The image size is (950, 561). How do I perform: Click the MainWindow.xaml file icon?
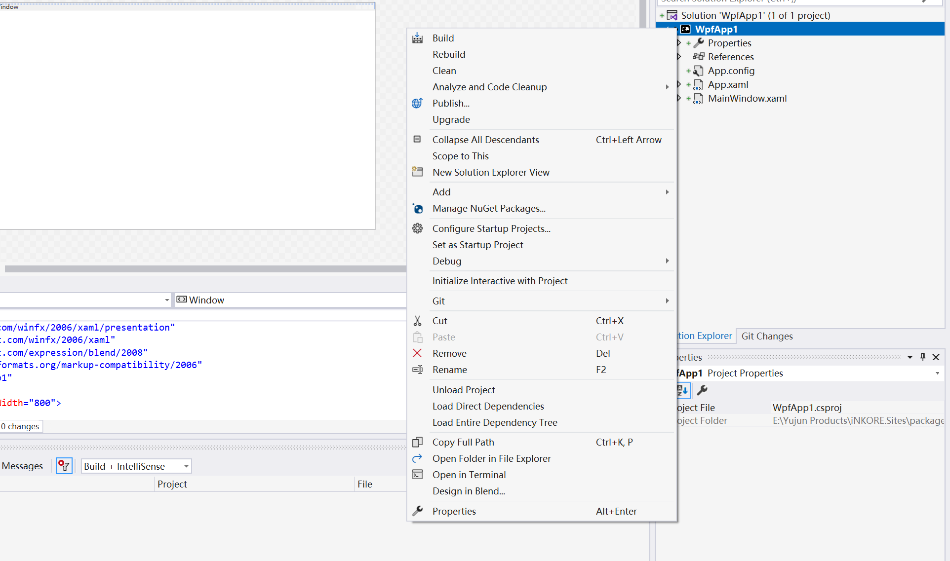(698, 98)
